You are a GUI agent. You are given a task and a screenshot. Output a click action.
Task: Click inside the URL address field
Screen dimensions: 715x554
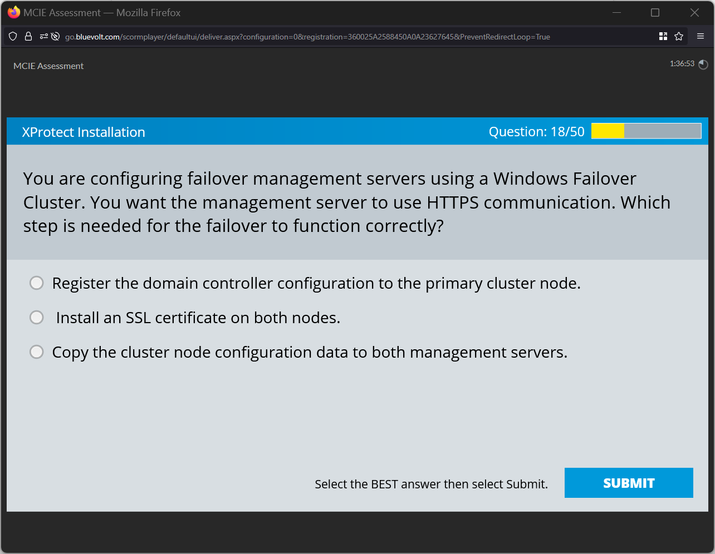(334, 36)
